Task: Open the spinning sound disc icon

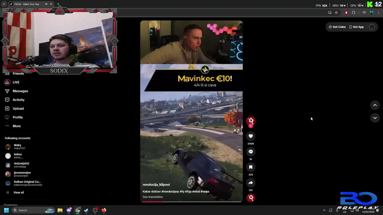Action: 251,198
